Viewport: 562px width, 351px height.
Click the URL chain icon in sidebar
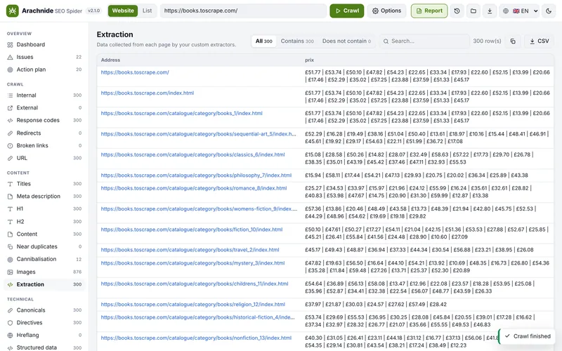(x=10, y=158)
